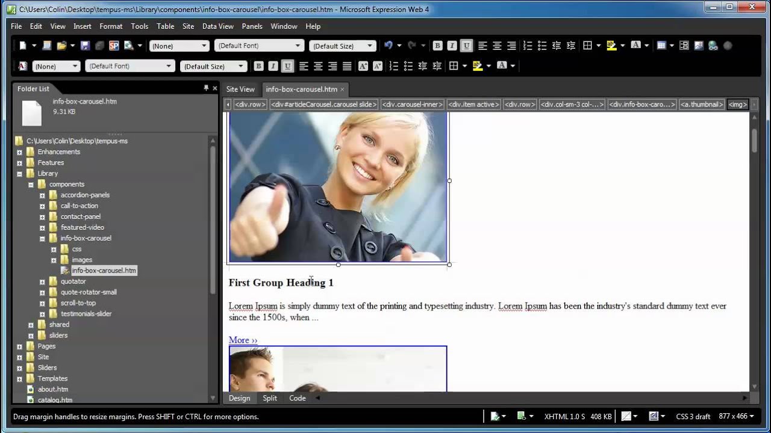Open the Format menu
This screenshot has width=771, height=433.
(111, 26)
